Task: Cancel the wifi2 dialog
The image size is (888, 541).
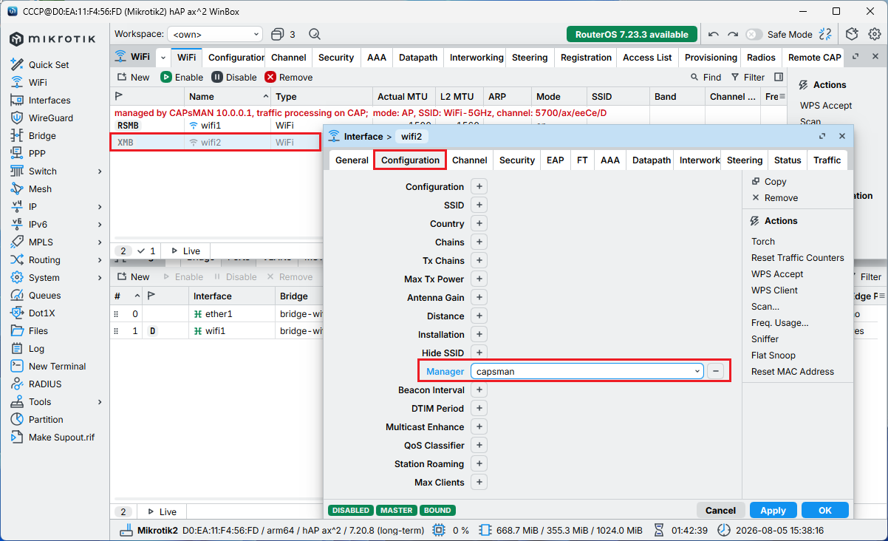Action: click(720, 510)
